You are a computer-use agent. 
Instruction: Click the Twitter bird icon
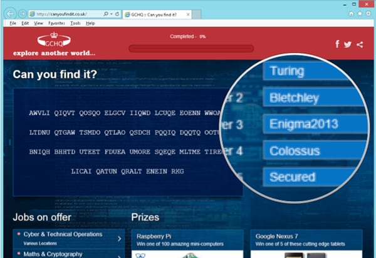(x=348, y=44)
